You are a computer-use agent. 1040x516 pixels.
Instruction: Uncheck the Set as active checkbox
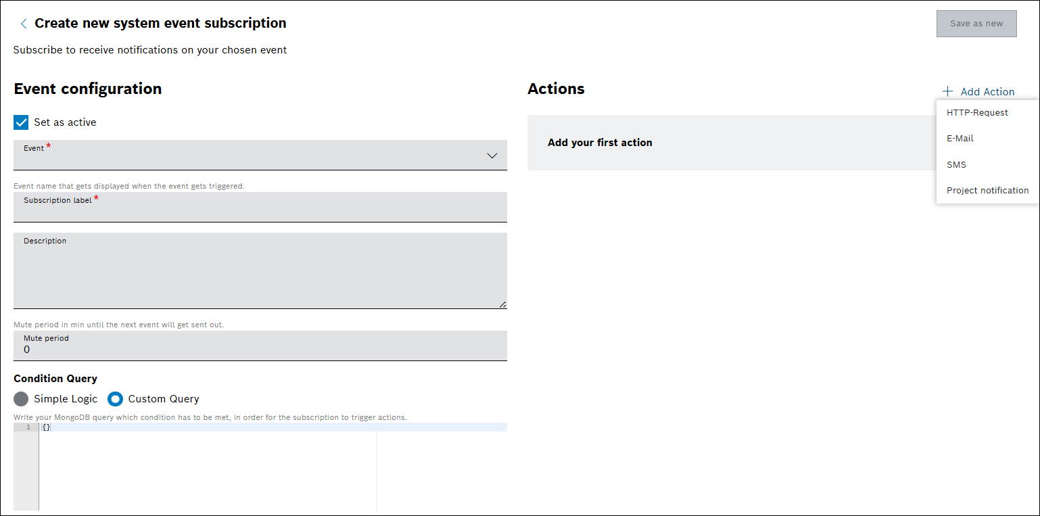tap(21, 122)
